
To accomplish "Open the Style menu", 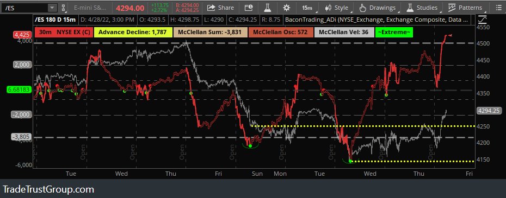I will point(337,8).
